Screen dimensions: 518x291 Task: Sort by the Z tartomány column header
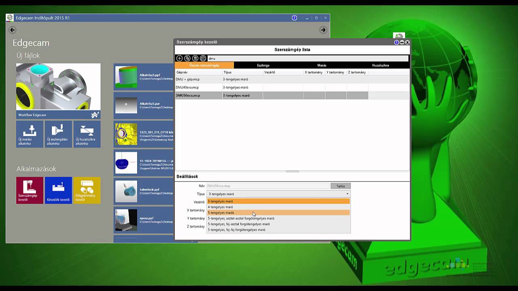(x=357, y=72)
